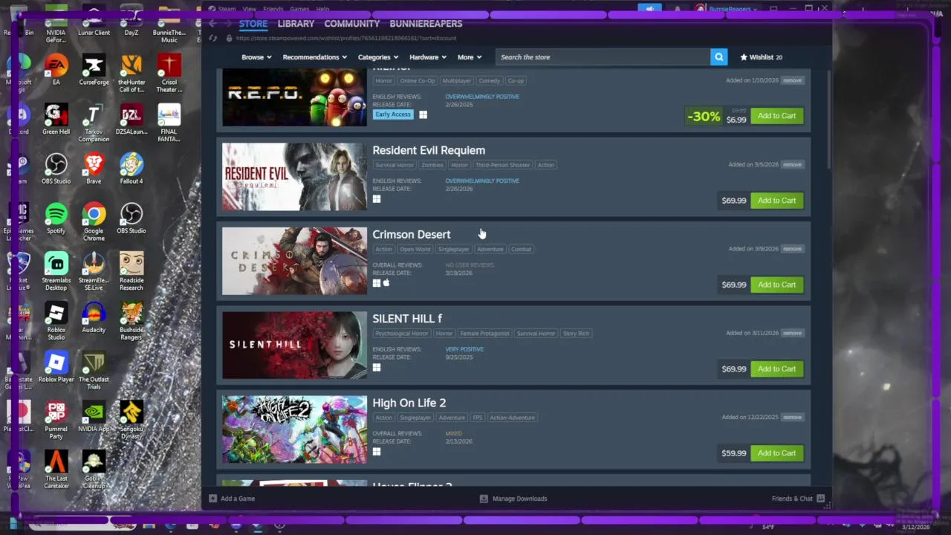Open Friends & Chat
This screenshot has height=535, width=951.
(798, 499)
